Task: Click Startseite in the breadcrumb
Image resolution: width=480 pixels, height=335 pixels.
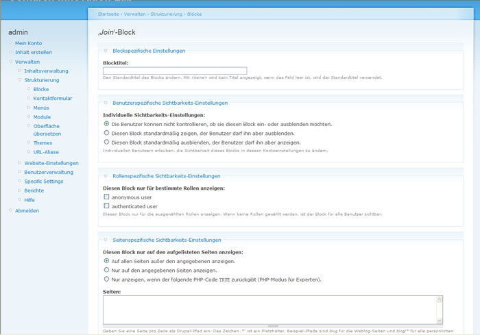Action: pos(110,13)
